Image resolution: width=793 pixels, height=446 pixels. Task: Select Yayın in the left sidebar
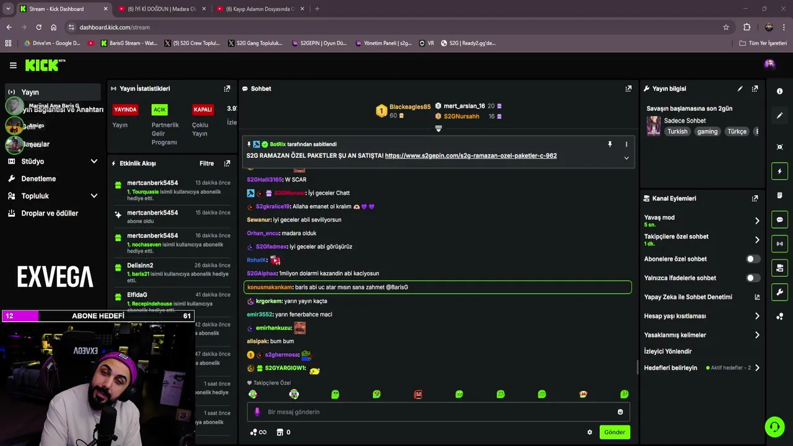point(53,92)
